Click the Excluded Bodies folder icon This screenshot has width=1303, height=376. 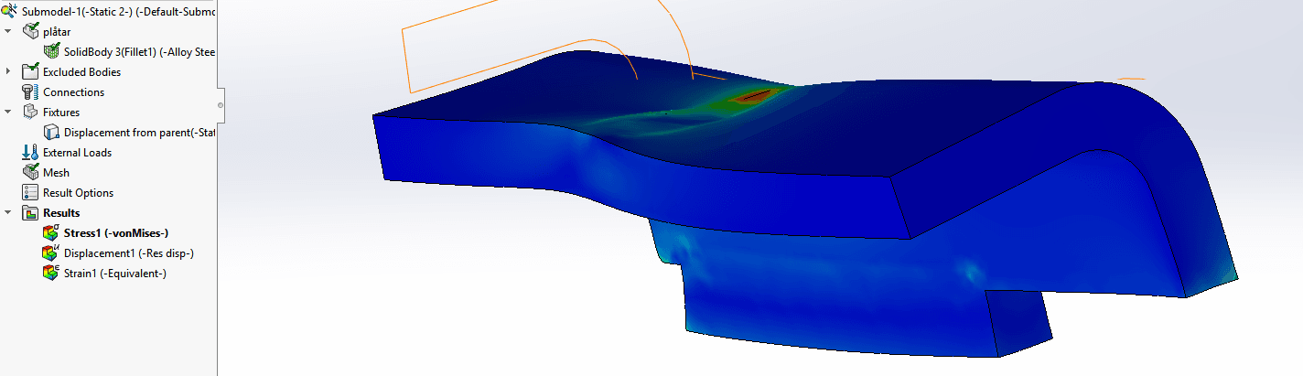pyautogui.click(x=30, y=72)
